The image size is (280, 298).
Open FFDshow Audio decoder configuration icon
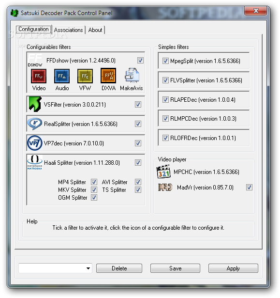[62, 76]
